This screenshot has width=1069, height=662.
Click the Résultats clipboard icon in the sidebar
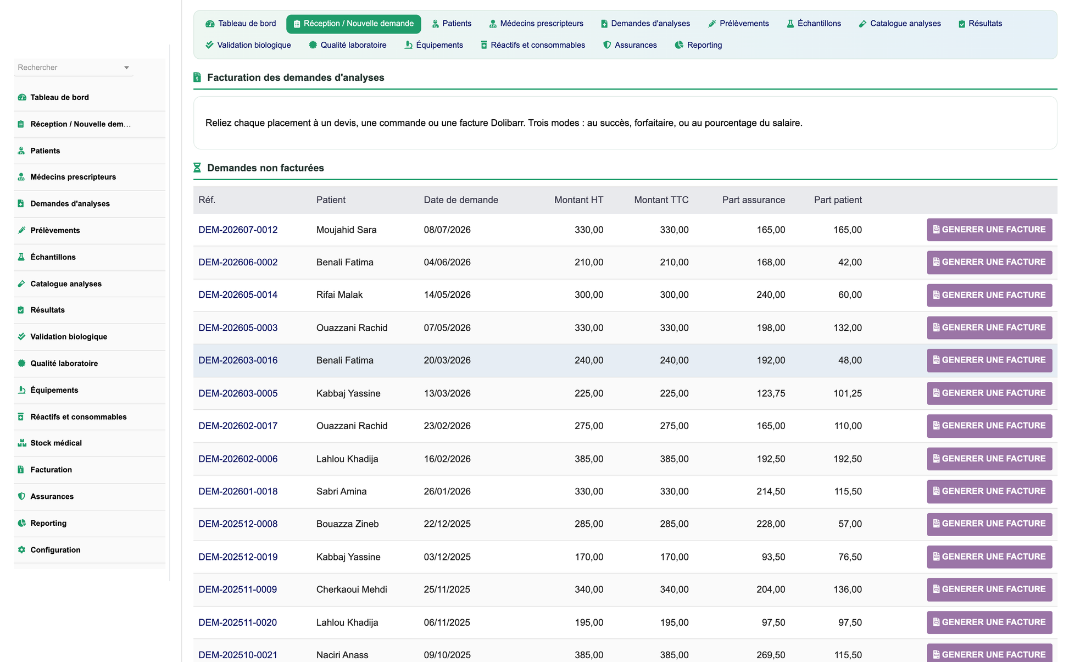click(21, 310)
